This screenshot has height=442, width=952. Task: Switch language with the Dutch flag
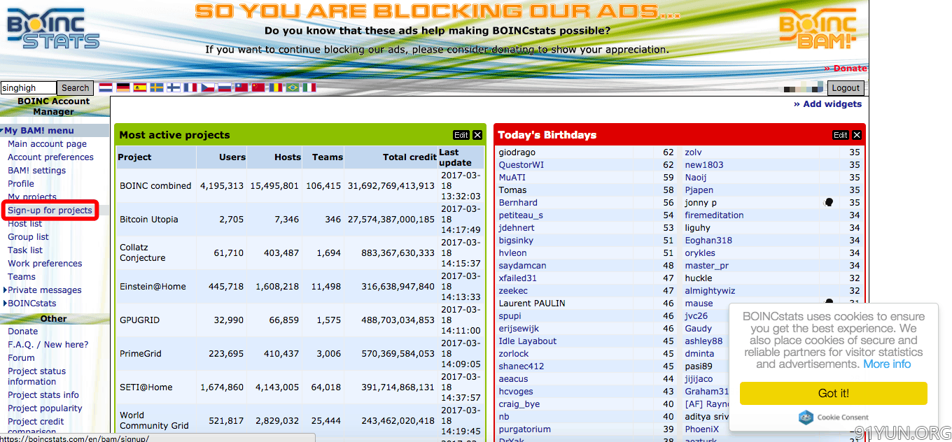click(x=106, y=87)
